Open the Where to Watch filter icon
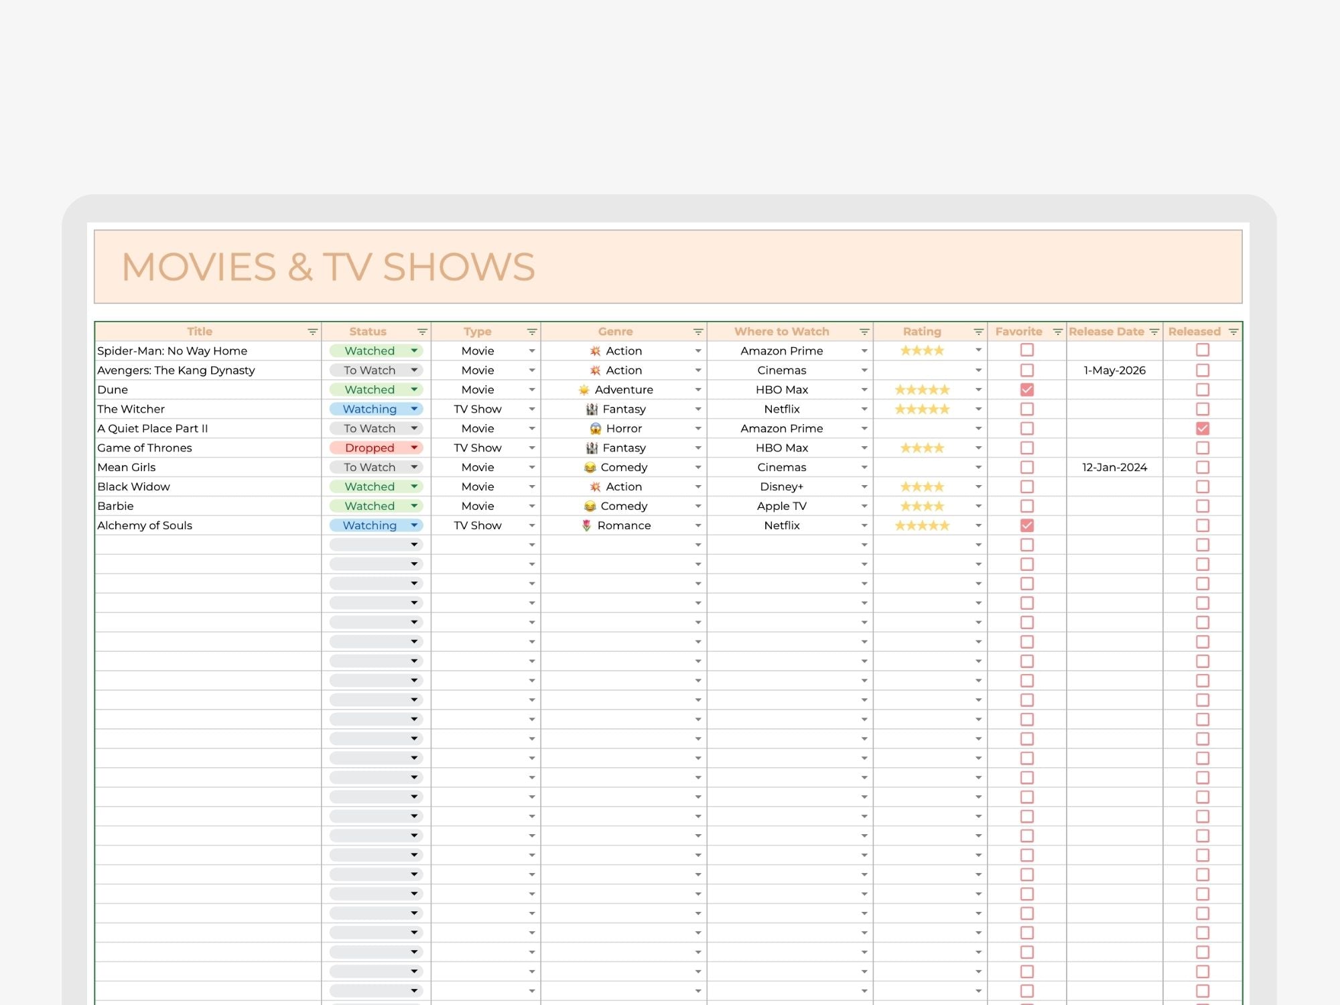This screenshot has width=1340, height=1005. tap(864, 332)
